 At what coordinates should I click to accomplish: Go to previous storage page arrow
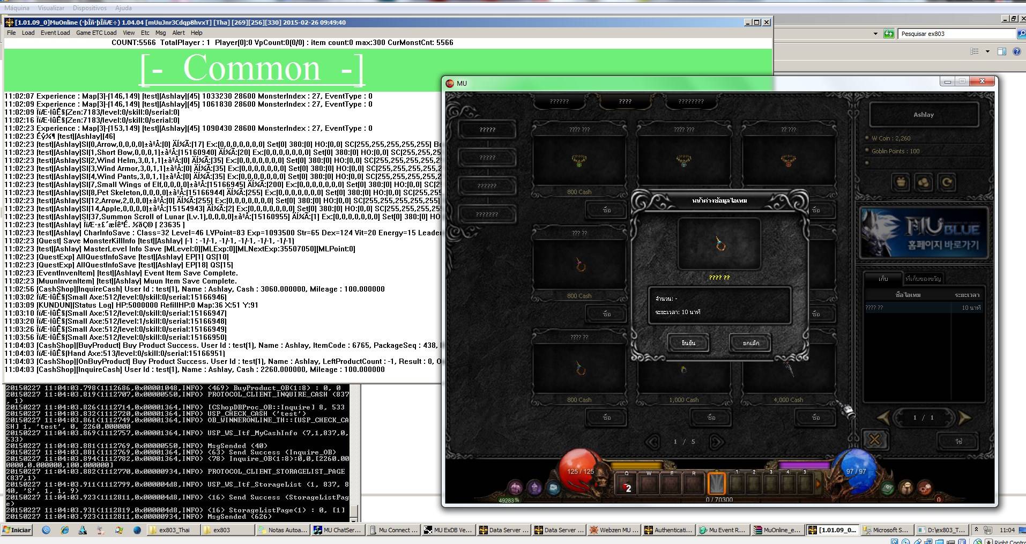pyautogui.click(x=883, y=418)
